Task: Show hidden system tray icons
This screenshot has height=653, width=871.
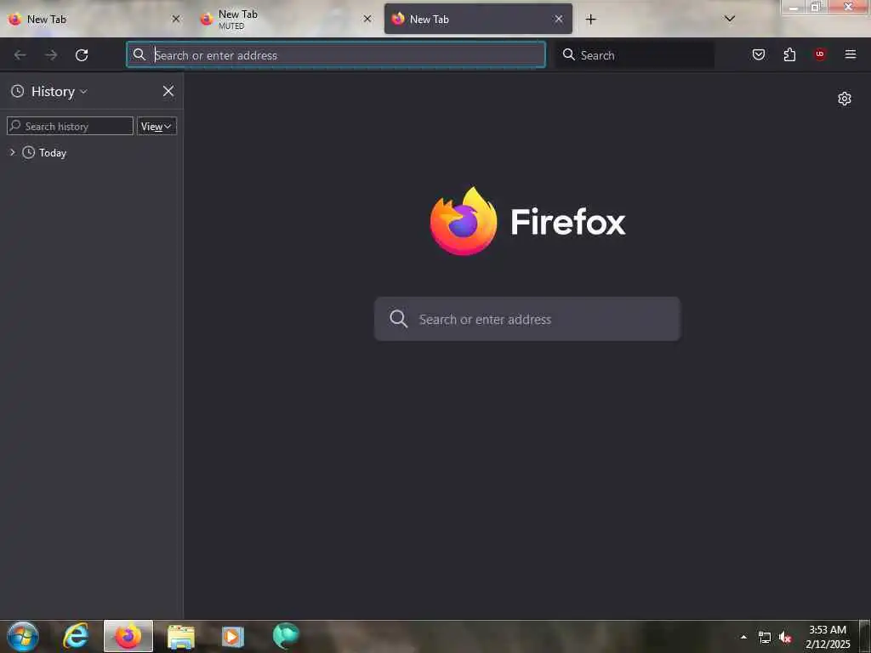Action: coord(743,637)
